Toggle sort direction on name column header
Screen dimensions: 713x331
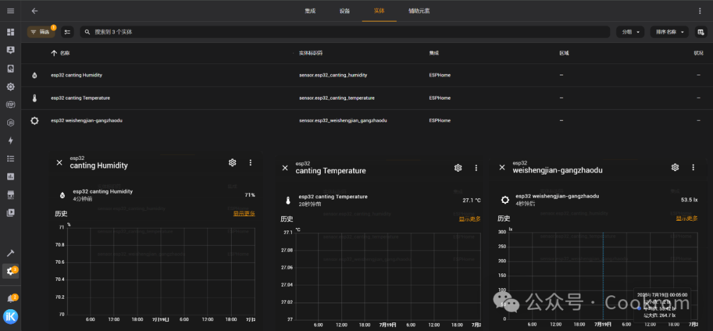coord(61,54)
